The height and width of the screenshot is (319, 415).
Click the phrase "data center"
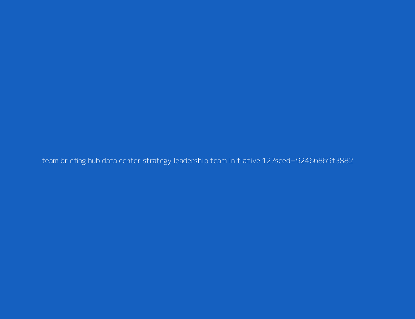(x=121, y=161)
